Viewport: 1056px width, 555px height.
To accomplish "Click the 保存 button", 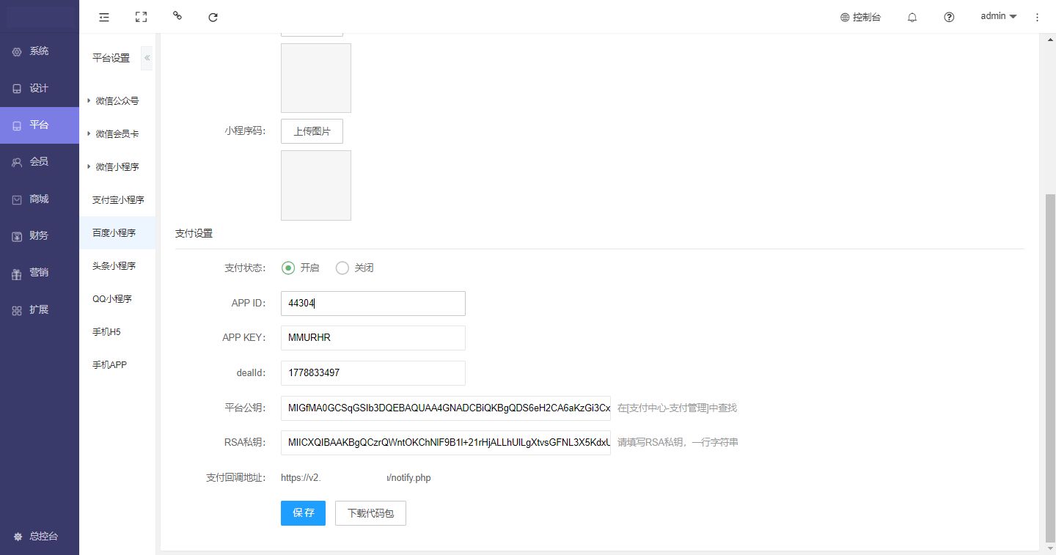I will pos(303,513).
